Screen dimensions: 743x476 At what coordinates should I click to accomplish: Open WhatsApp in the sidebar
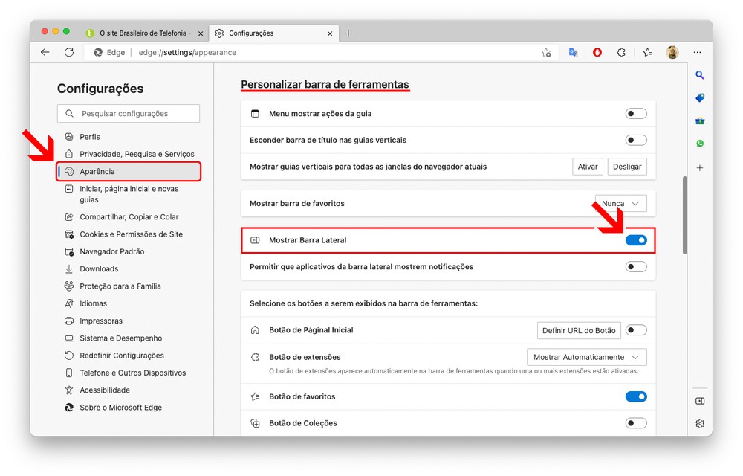[699, 144]
